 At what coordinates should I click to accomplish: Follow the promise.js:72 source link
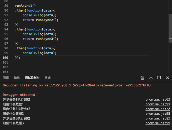[158, 109]
